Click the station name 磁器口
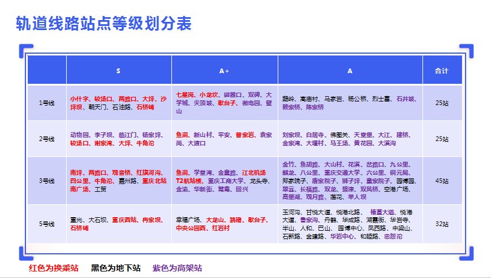The height and width of the screenshot is (278, 491). [x=233, y=95]
